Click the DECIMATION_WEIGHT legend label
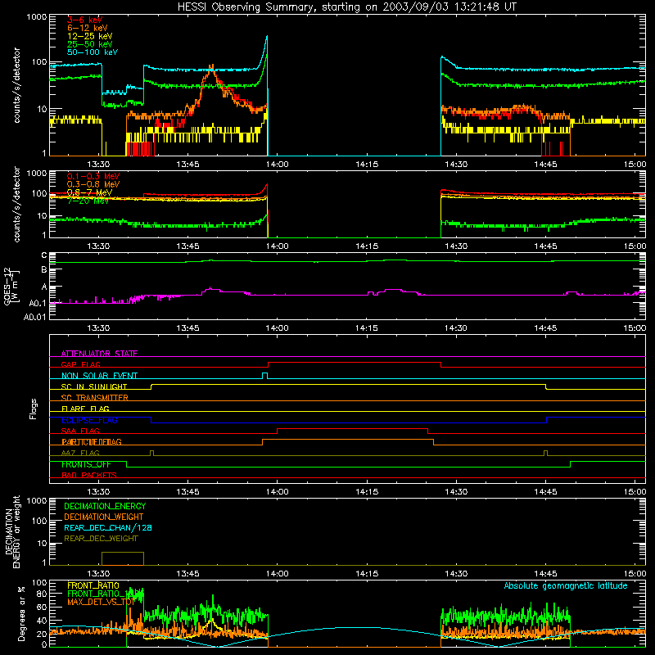The width and height of the screenshot is (655, 655). pyautogui.click(x=104, y=517)
